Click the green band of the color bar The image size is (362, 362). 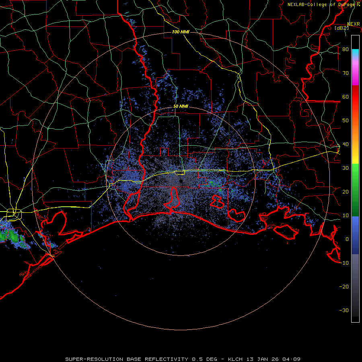tap(355, 190)
